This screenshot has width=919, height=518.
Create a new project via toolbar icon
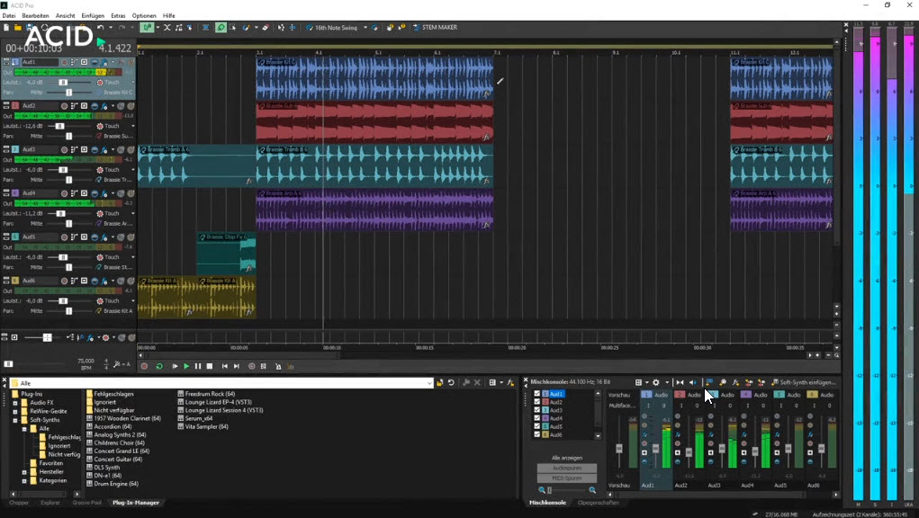pos(6,28)
